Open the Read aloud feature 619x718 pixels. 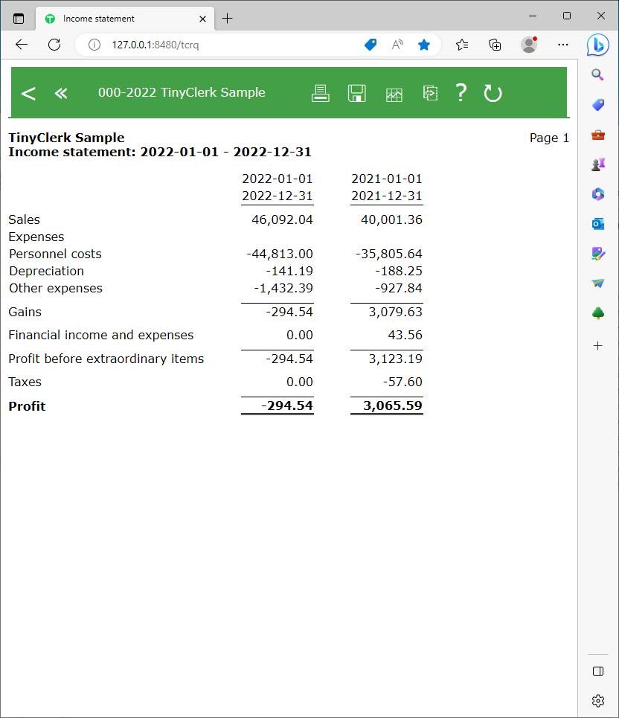click(x=397, y=45)
